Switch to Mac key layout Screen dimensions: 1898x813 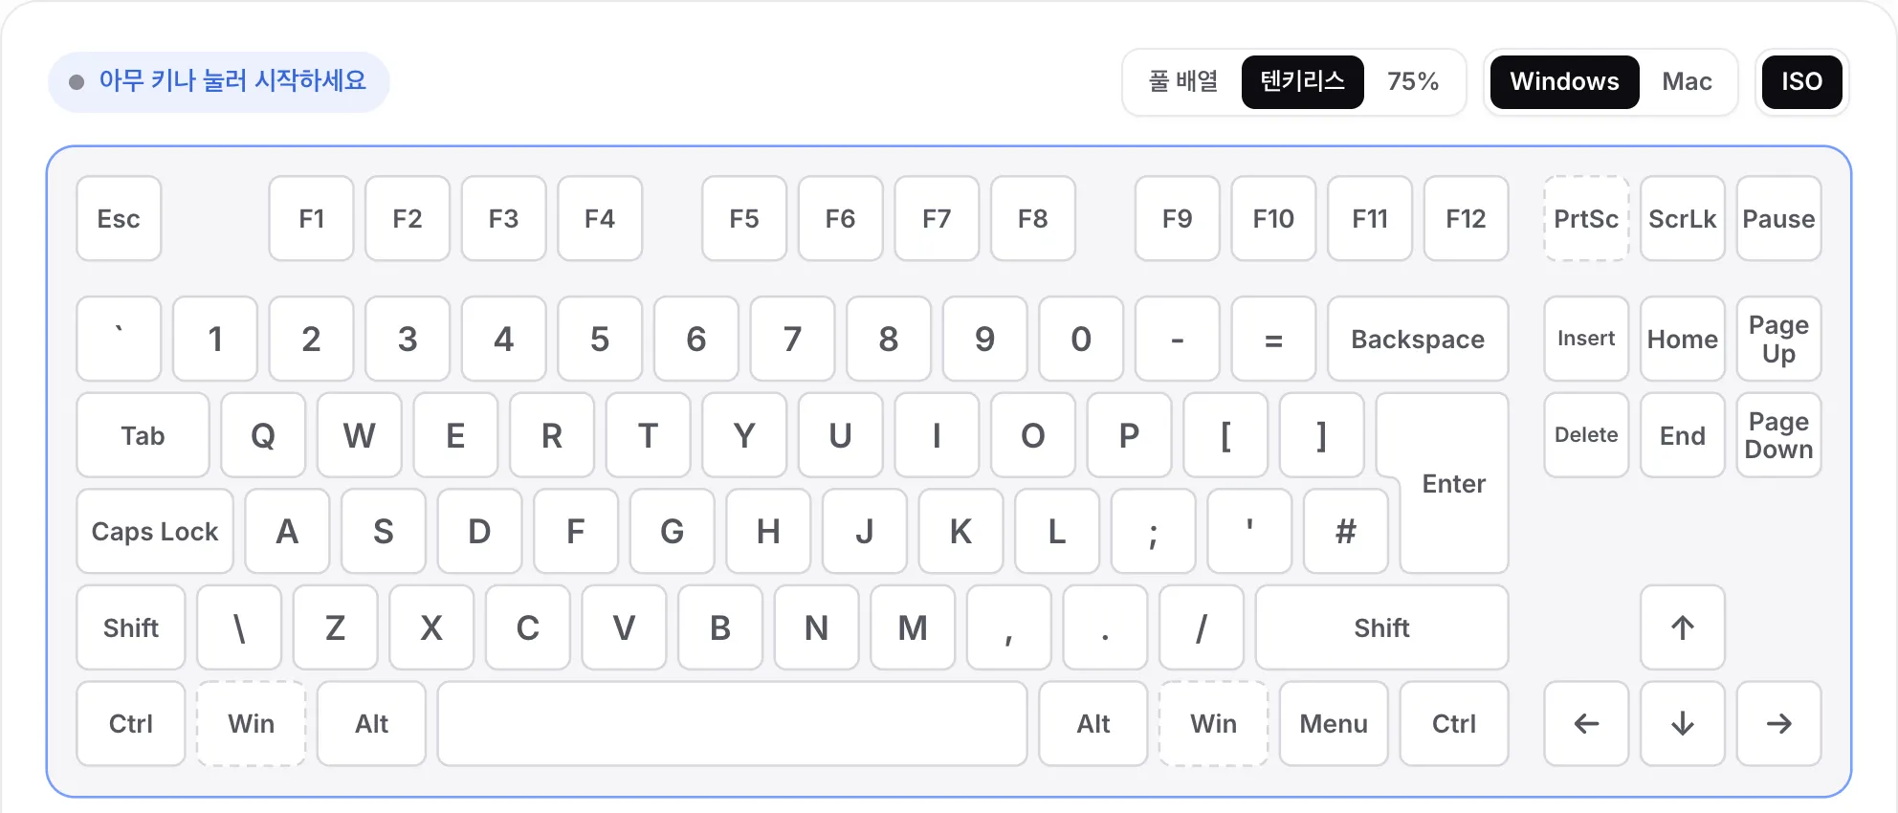[x=1687, y=81]
